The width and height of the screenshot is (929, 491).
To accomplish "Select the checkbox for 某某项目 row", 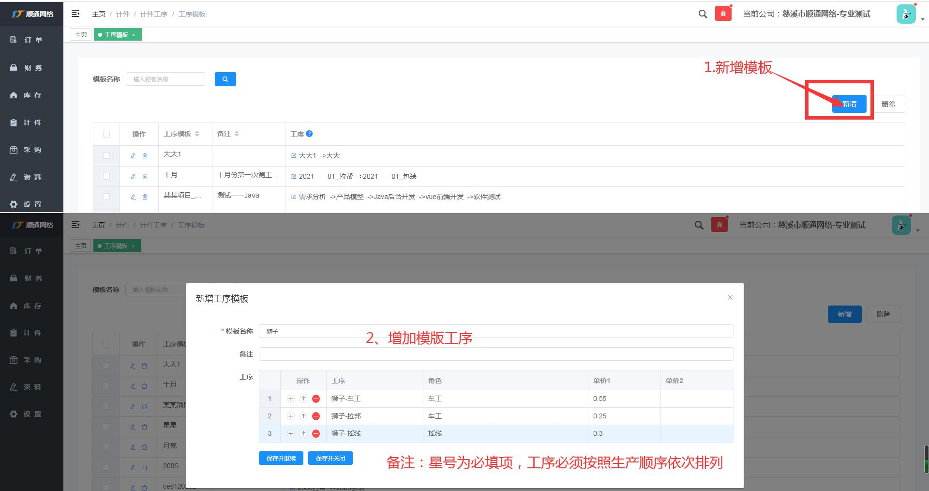I will click(x=106, y=197).
